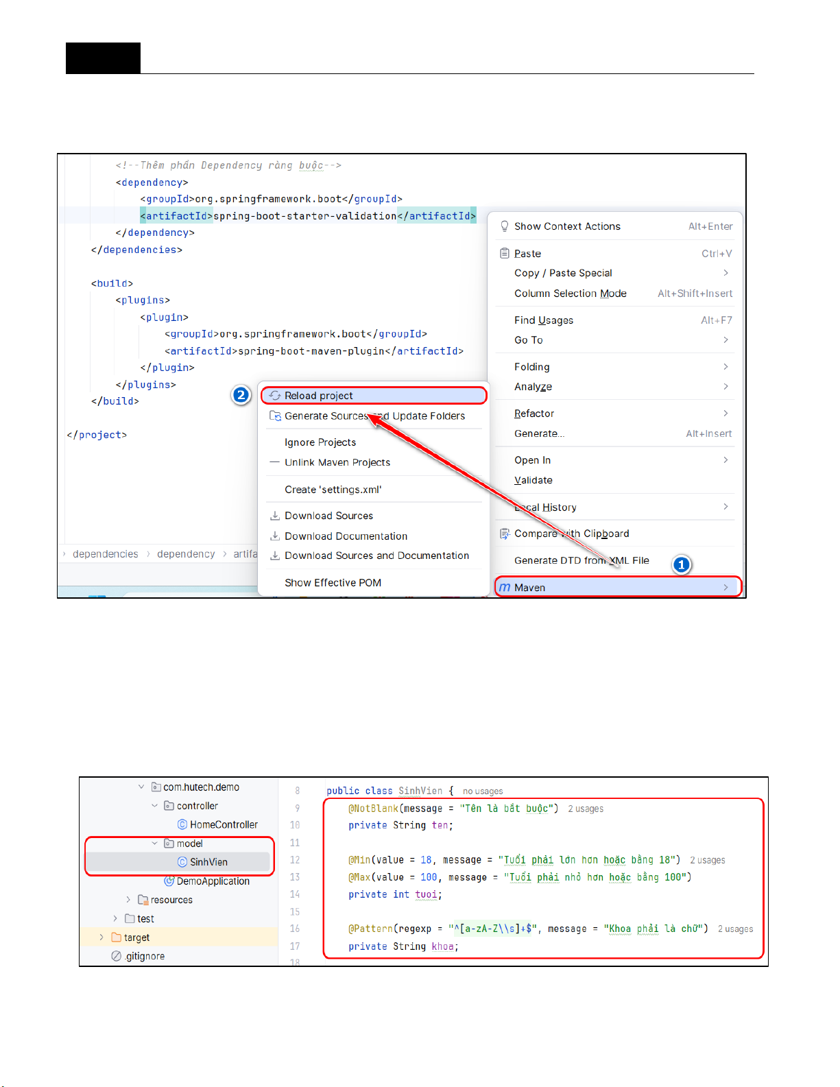This screenshot has height=1087, width=840.
Task: Open the SinhVien class file
Action: (x=208, y=862)
